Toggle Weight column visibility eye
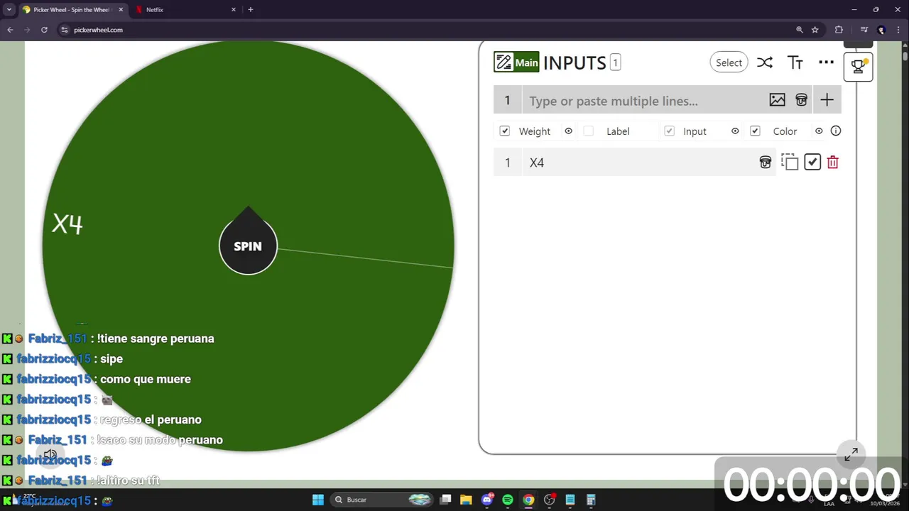 (568, 131)
